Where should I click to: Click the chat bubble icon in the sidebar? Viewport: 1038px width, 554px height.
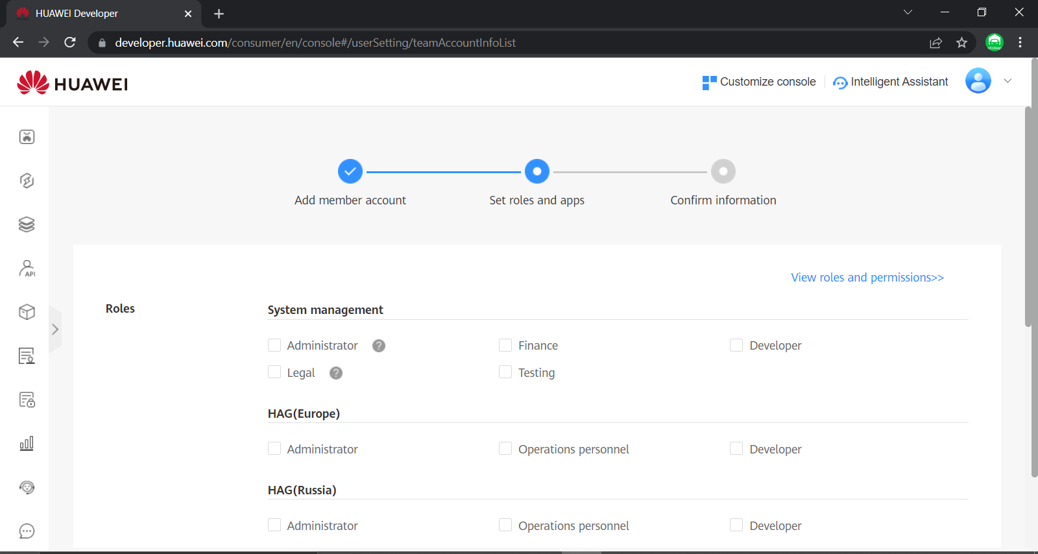click(x=27, y=531)
